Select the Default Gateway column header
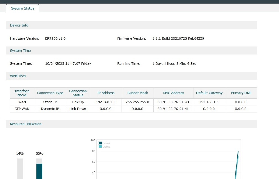279x179 pixels. 209,93
